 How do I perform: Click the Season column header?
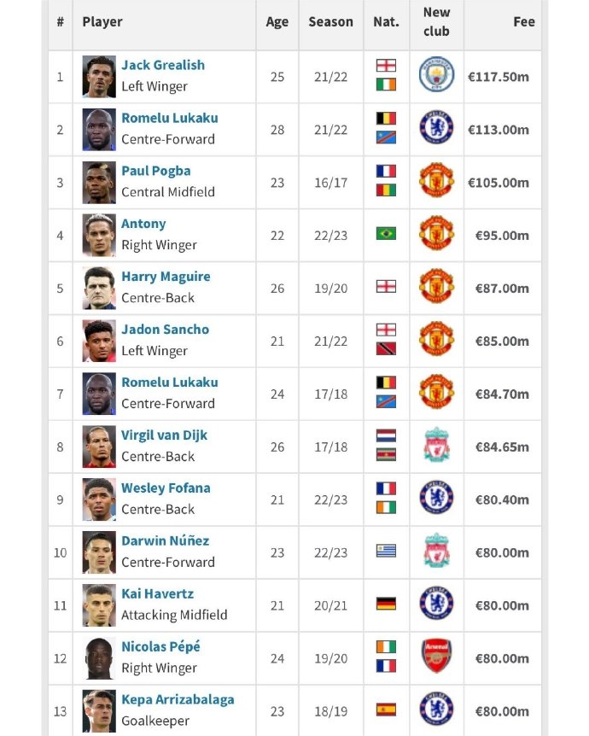coord(330,21)
